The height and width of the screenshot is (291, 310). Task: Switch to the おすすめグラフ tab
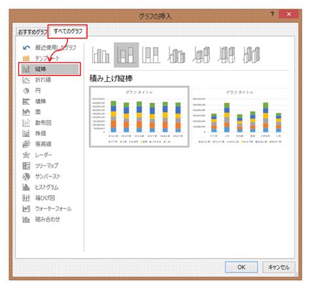pos(32,32)
